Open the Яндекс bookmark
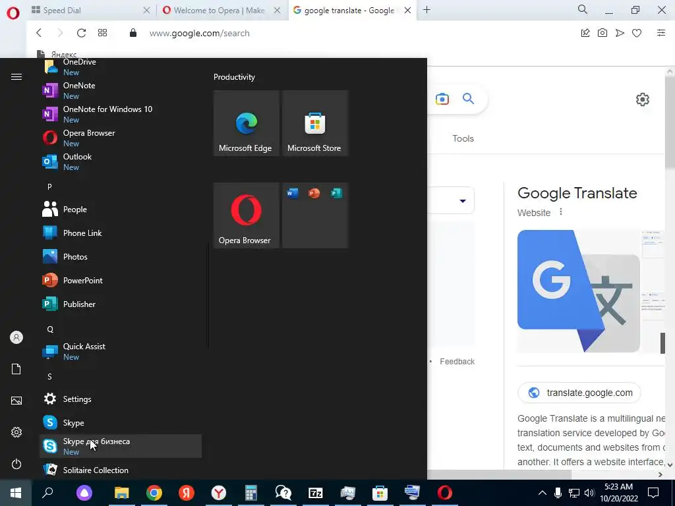The width and height of the screenshot is (675, 506). tap(57, 54)
